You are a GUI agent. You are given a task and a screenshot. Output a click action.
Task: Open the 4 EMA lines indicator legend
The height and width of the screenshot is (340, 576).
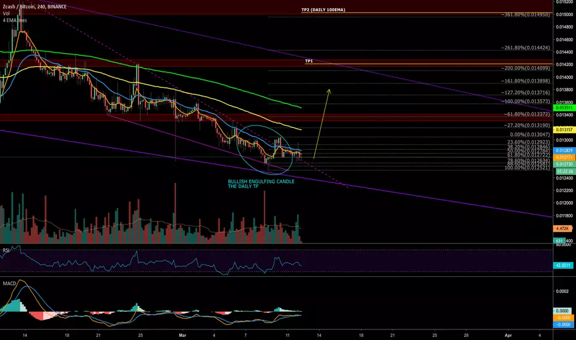15,20
